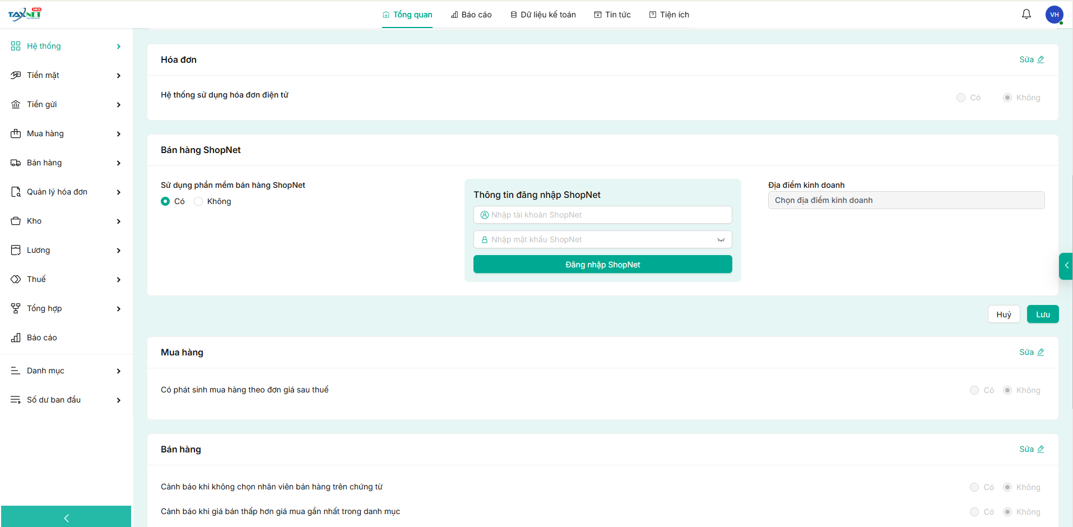This screenshot has height=527, width=1073.
Task: Expand the Lương menu chevron
Action: (118, 251)
